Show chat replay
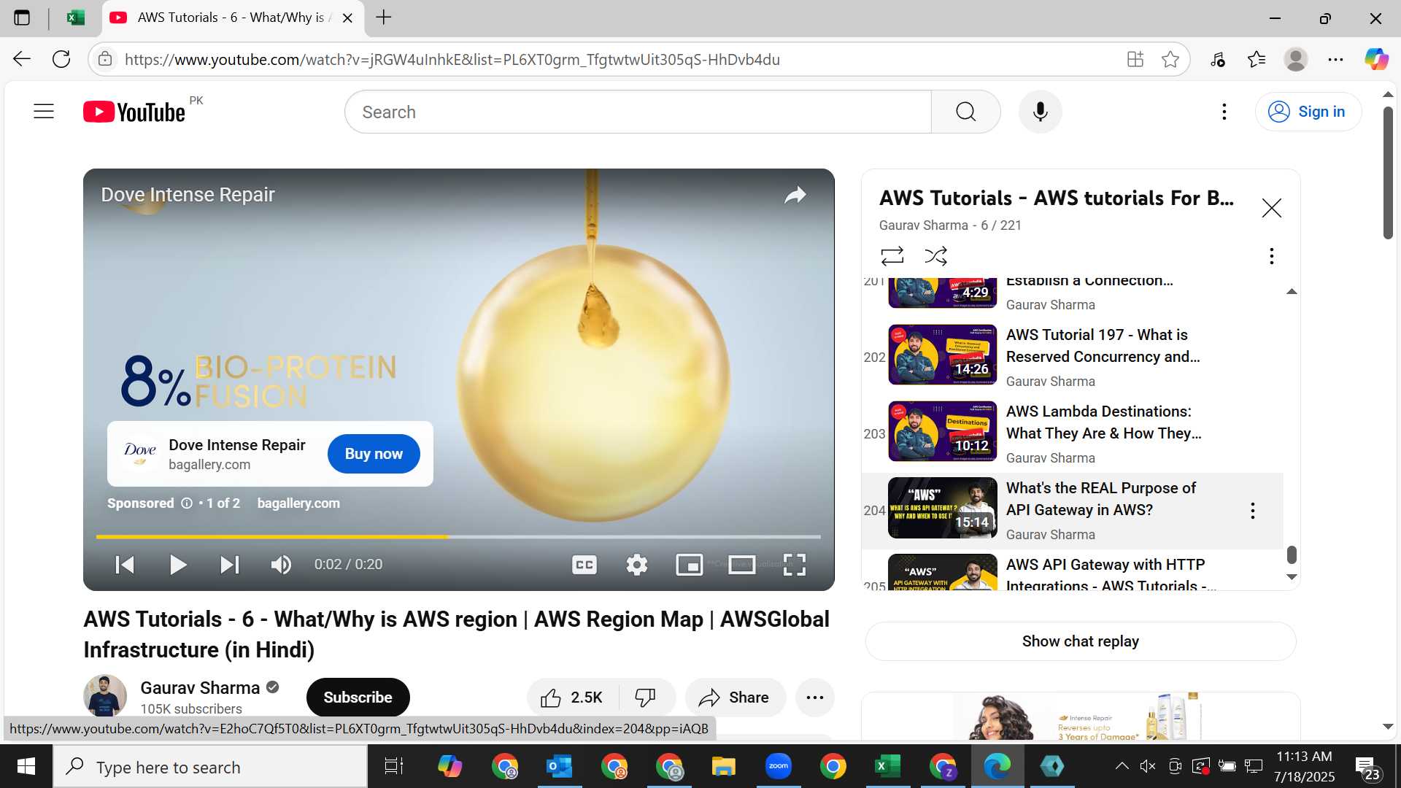Image resolution: width=1401 pixels, height=788 pixels. pyautogui.click(x=1080, y=641)
